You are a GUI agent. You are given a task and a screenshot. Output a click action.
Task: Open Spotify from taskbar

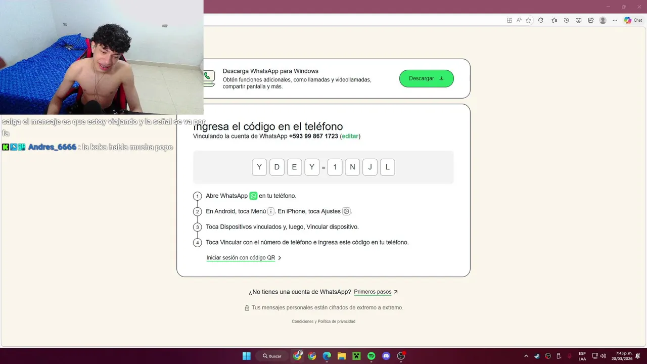[x=372, y=356]
